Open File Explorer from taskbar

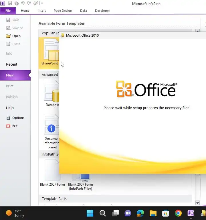pyautogui.click(x=153, y=213)
